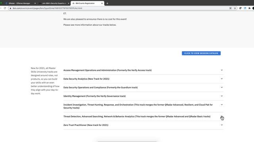Expand Identity Management track chevron
Image resolution: width=254 pixels, height=142 pixels.
pos(222,96)
